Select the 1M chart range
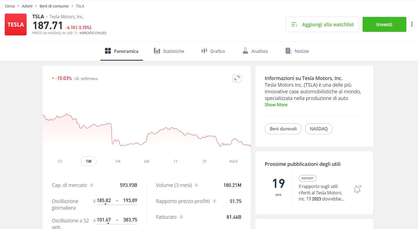Viewport: 418px width, 229px height. tap(118, 161)
